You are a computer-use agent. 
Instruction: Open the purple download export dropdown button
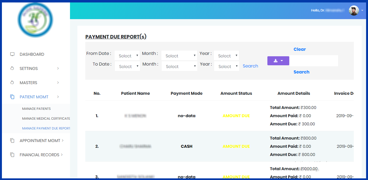click(278, 61)
